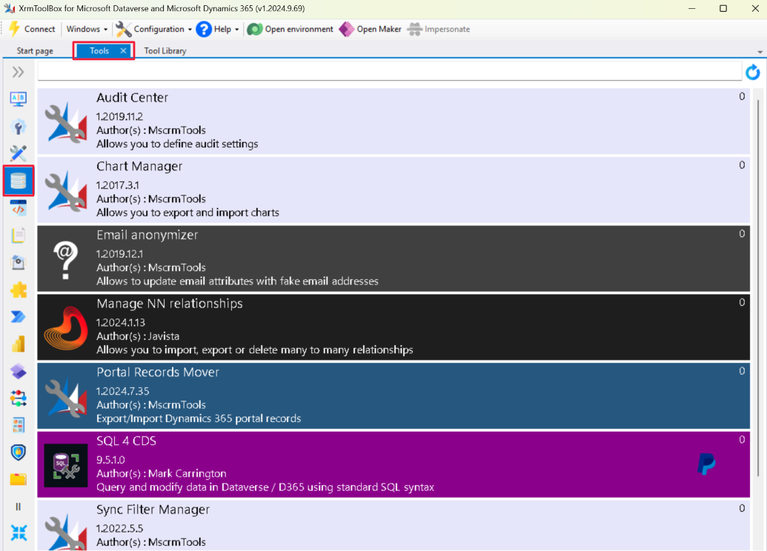Close the Tools tab
Image resolution: width=767 pixels, height=551 pixels.
(x=123, y=51)
